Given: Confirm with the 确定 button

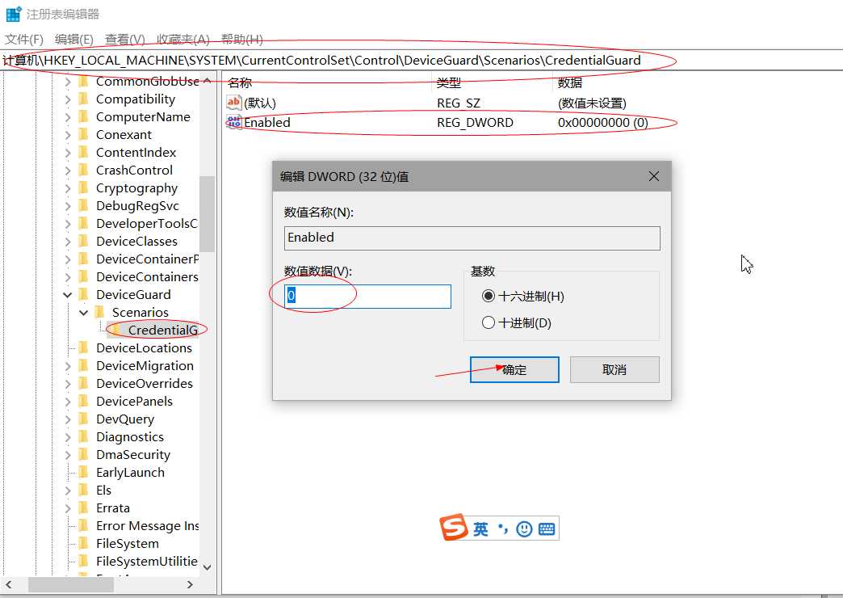Looking at the screenshot, I should pos(514,370).
